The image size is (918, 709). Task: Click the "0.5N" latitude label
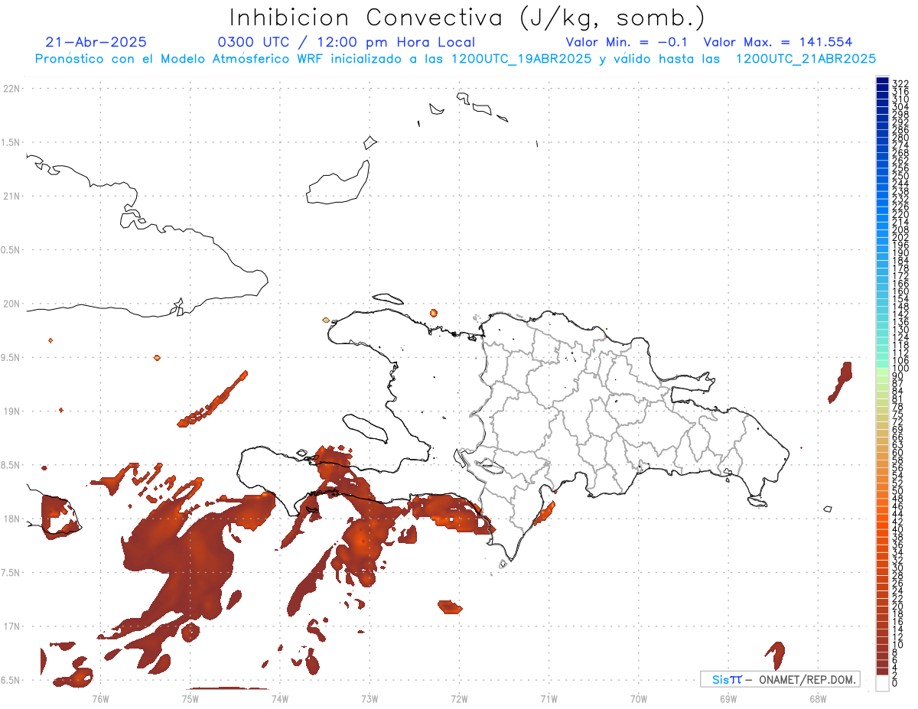pos(11,250)
